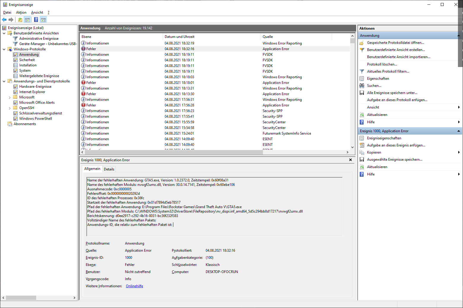Sort by the Ebene column header
This screenshot has width=463, height=308.
(x=121, y=37)
